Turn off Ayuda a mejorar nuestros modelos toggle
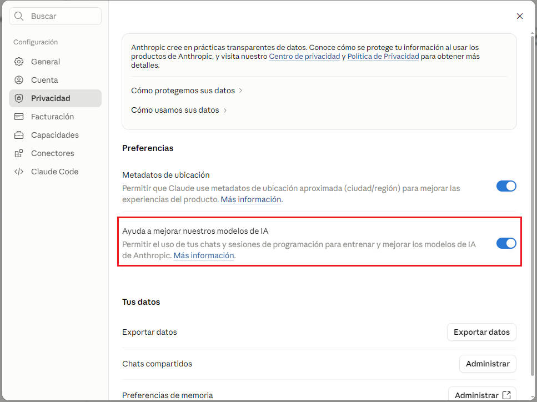 (x=506, y=243)
